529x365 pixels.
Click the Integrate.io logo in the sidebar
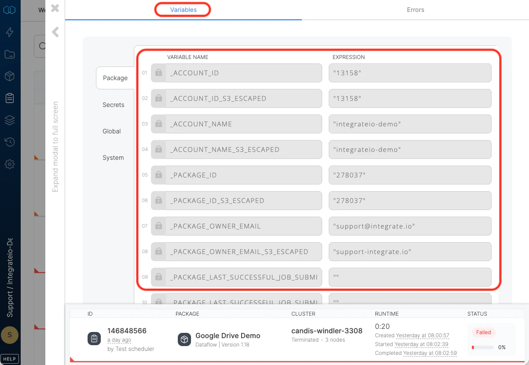(x=9, y=10)
